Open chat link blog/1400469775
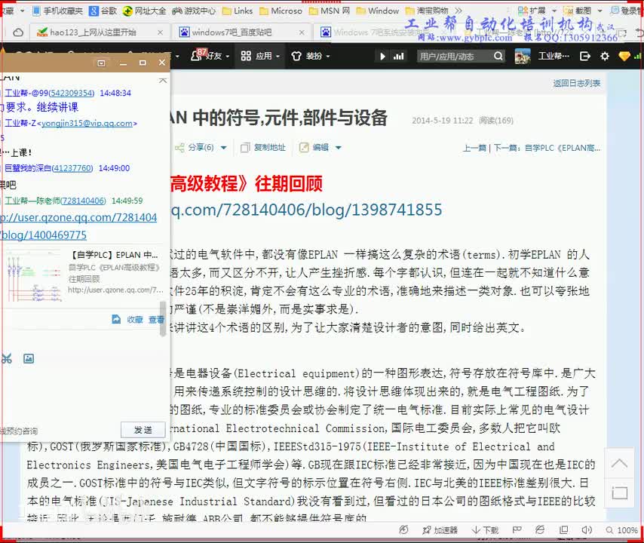 tap(44, 235)
